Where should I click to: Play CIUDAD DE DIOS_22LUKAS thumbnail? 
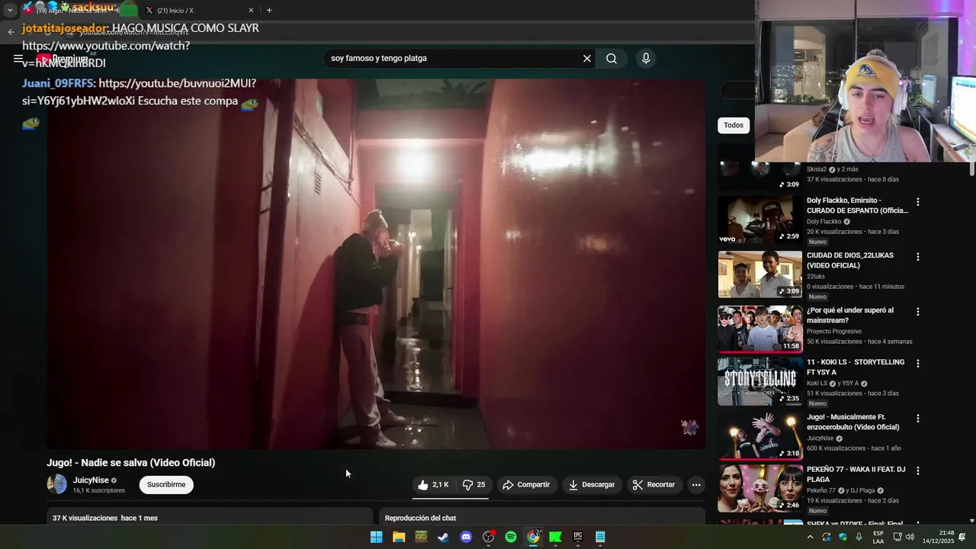[x=760, y=274]
